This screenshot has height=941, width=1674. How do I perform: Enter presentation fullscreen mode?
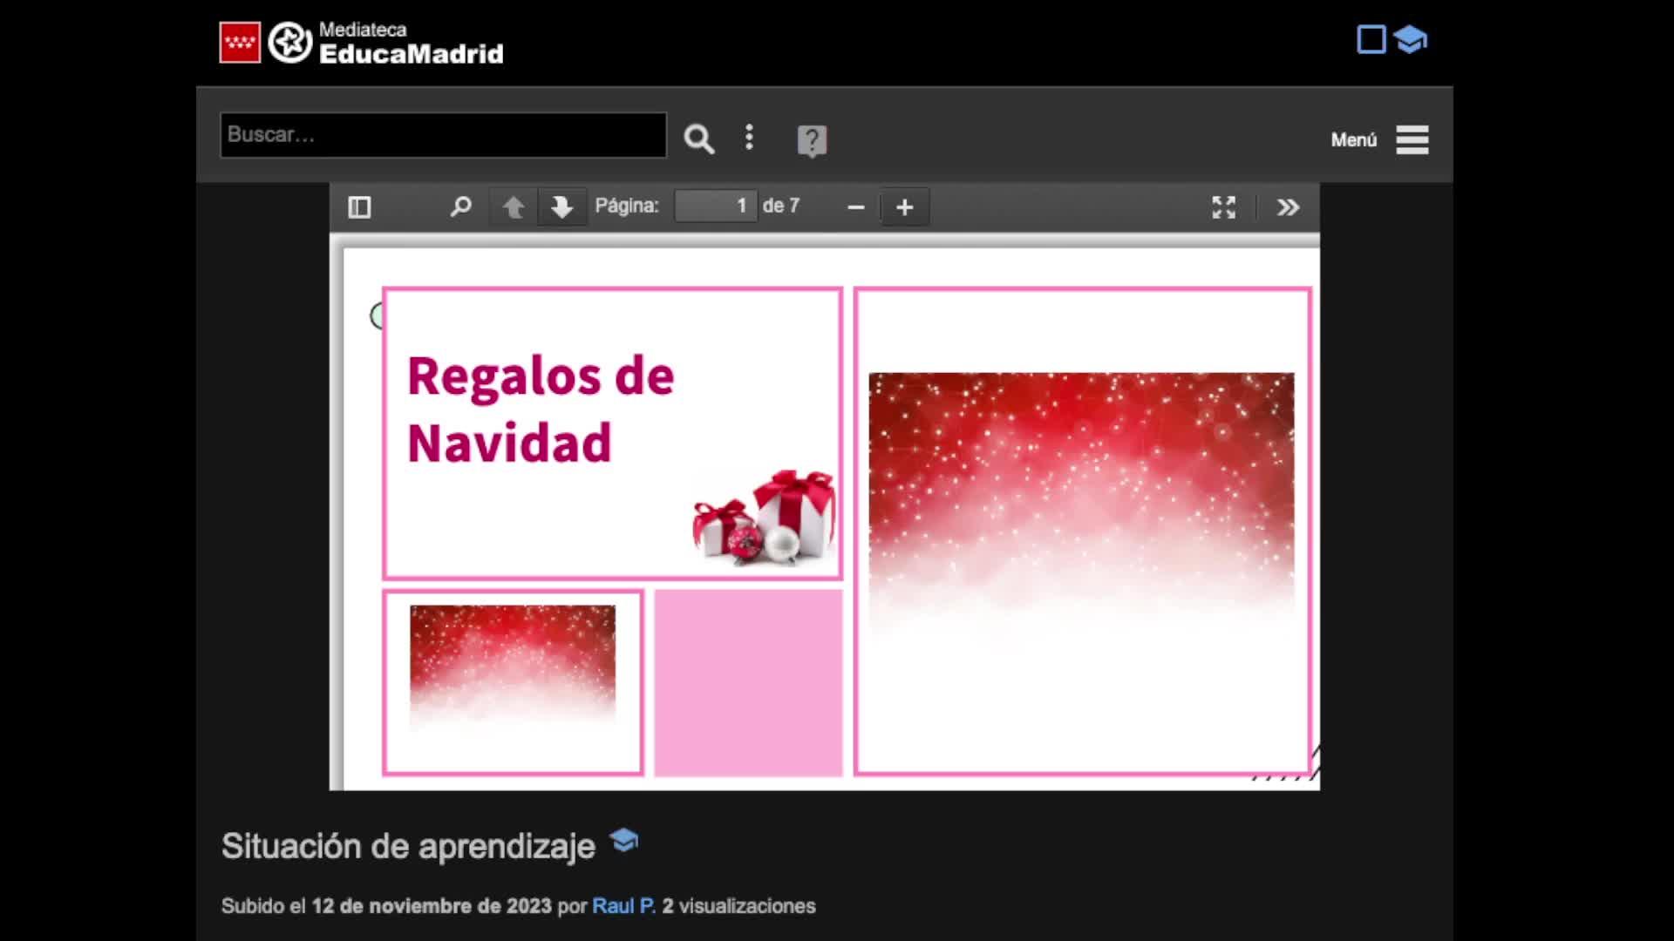click(x=1223, y=207)
